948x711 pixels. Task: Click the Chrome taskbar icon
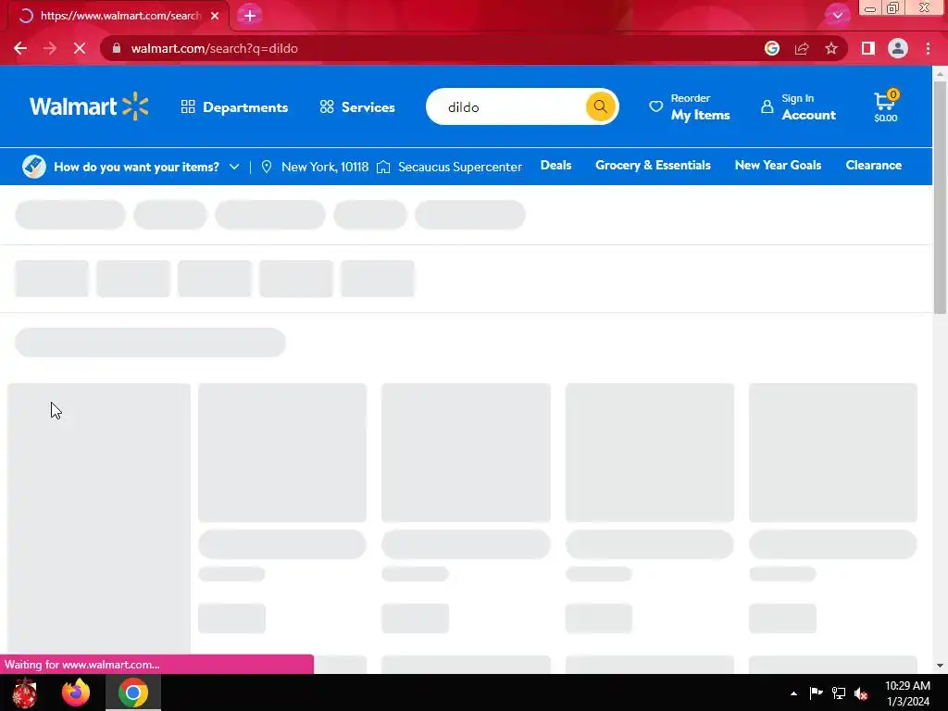point(133,692)
